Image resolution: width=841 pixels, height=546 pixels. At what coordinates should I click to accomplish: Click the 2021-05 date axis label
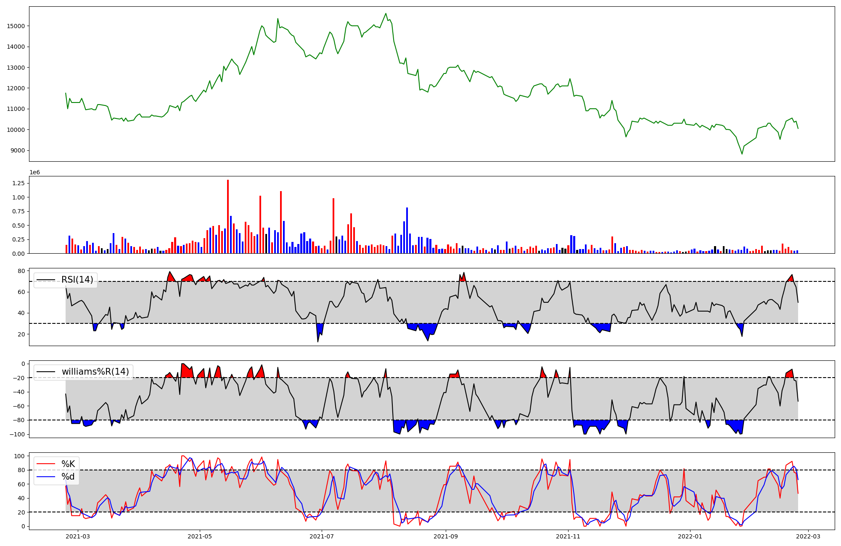[200, 536]
